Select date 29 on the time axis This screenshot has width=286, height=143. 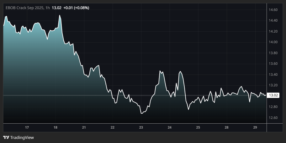(x=255, y=127)
